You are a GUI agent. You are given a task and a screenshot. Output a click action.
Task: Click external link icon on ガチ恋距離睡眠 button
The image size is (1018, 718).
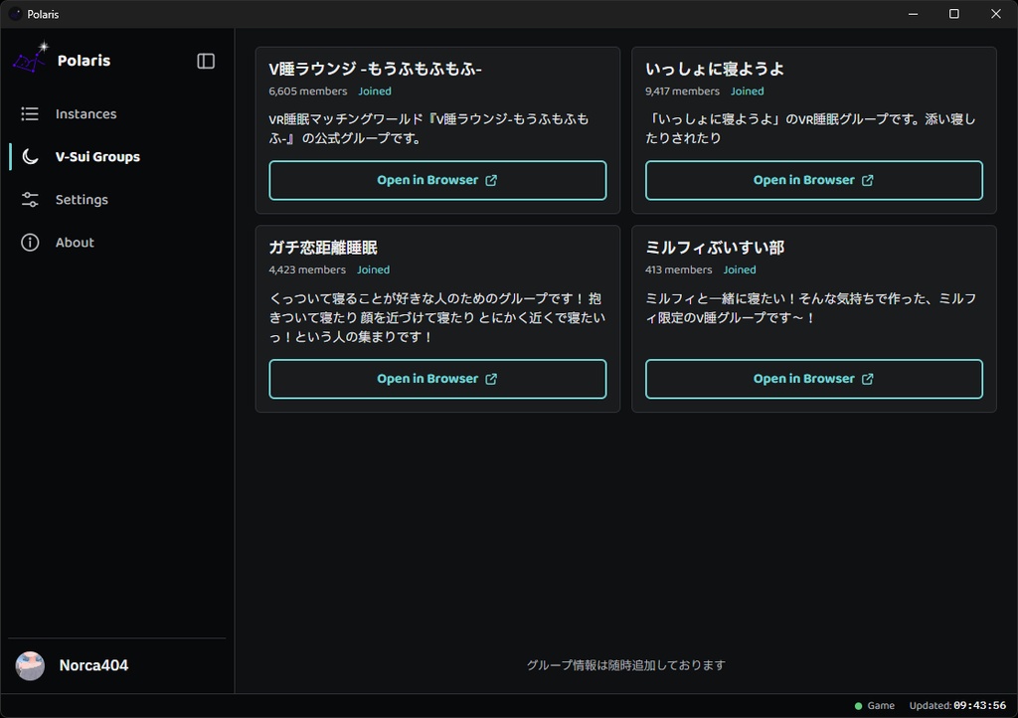(491, 379)
